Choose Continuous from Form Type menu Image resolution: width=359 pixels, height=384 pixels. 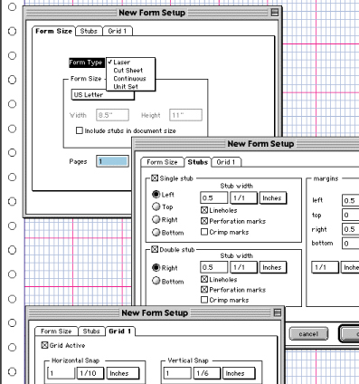tap(129, 79)
